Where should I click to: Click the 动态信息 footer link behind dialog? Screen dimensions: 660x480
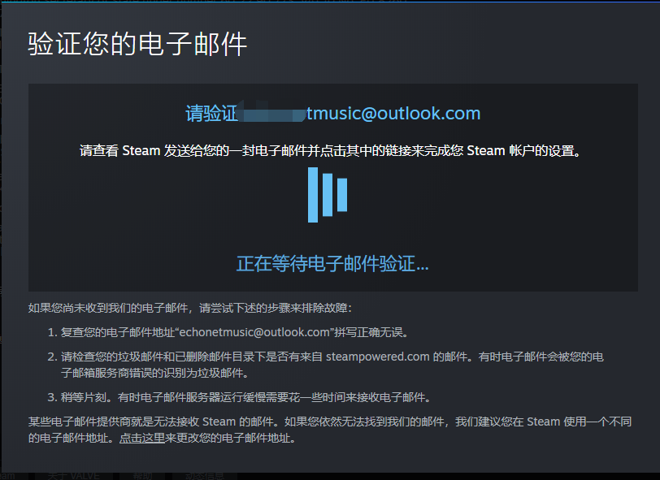pyautogui.click(x=205, y=476)
